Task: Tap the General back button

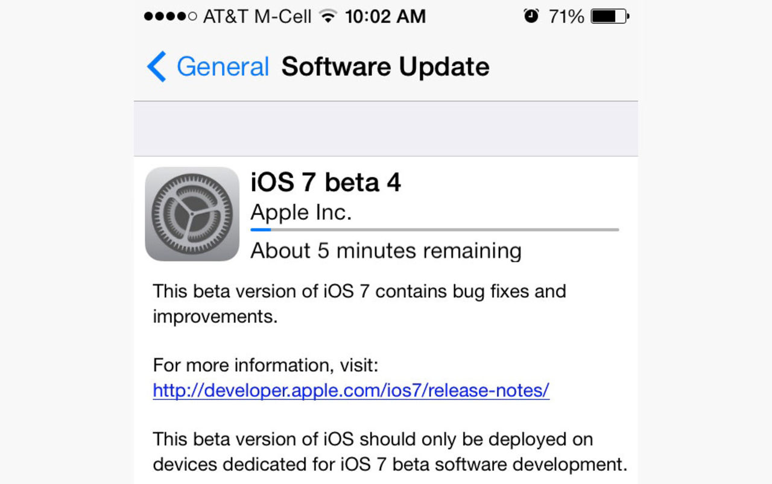Action: (223, 66)
